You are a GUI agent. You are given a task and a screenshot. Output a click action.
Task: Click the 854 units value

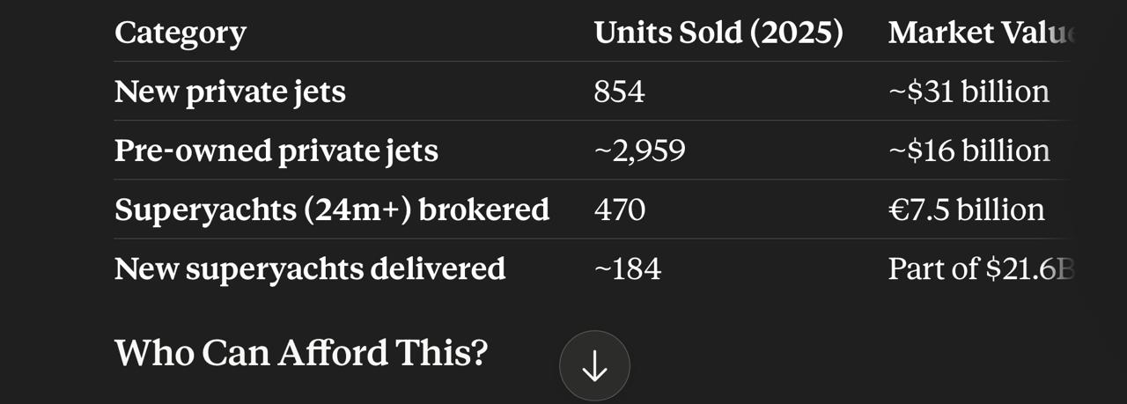pyautogui.click(x=619, y=92)
